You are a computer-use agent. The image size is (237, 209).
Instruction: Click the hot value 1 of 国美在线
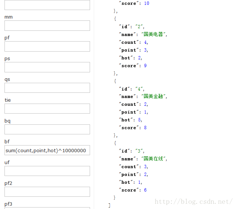click(140, 182)
